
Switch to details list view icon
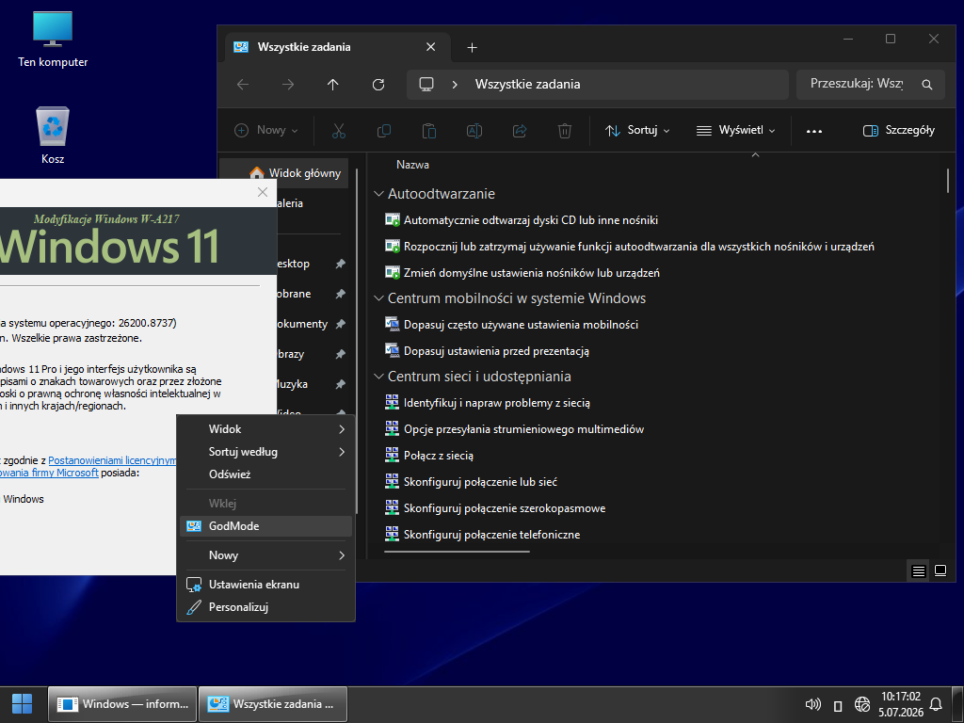tap(919, 571)
